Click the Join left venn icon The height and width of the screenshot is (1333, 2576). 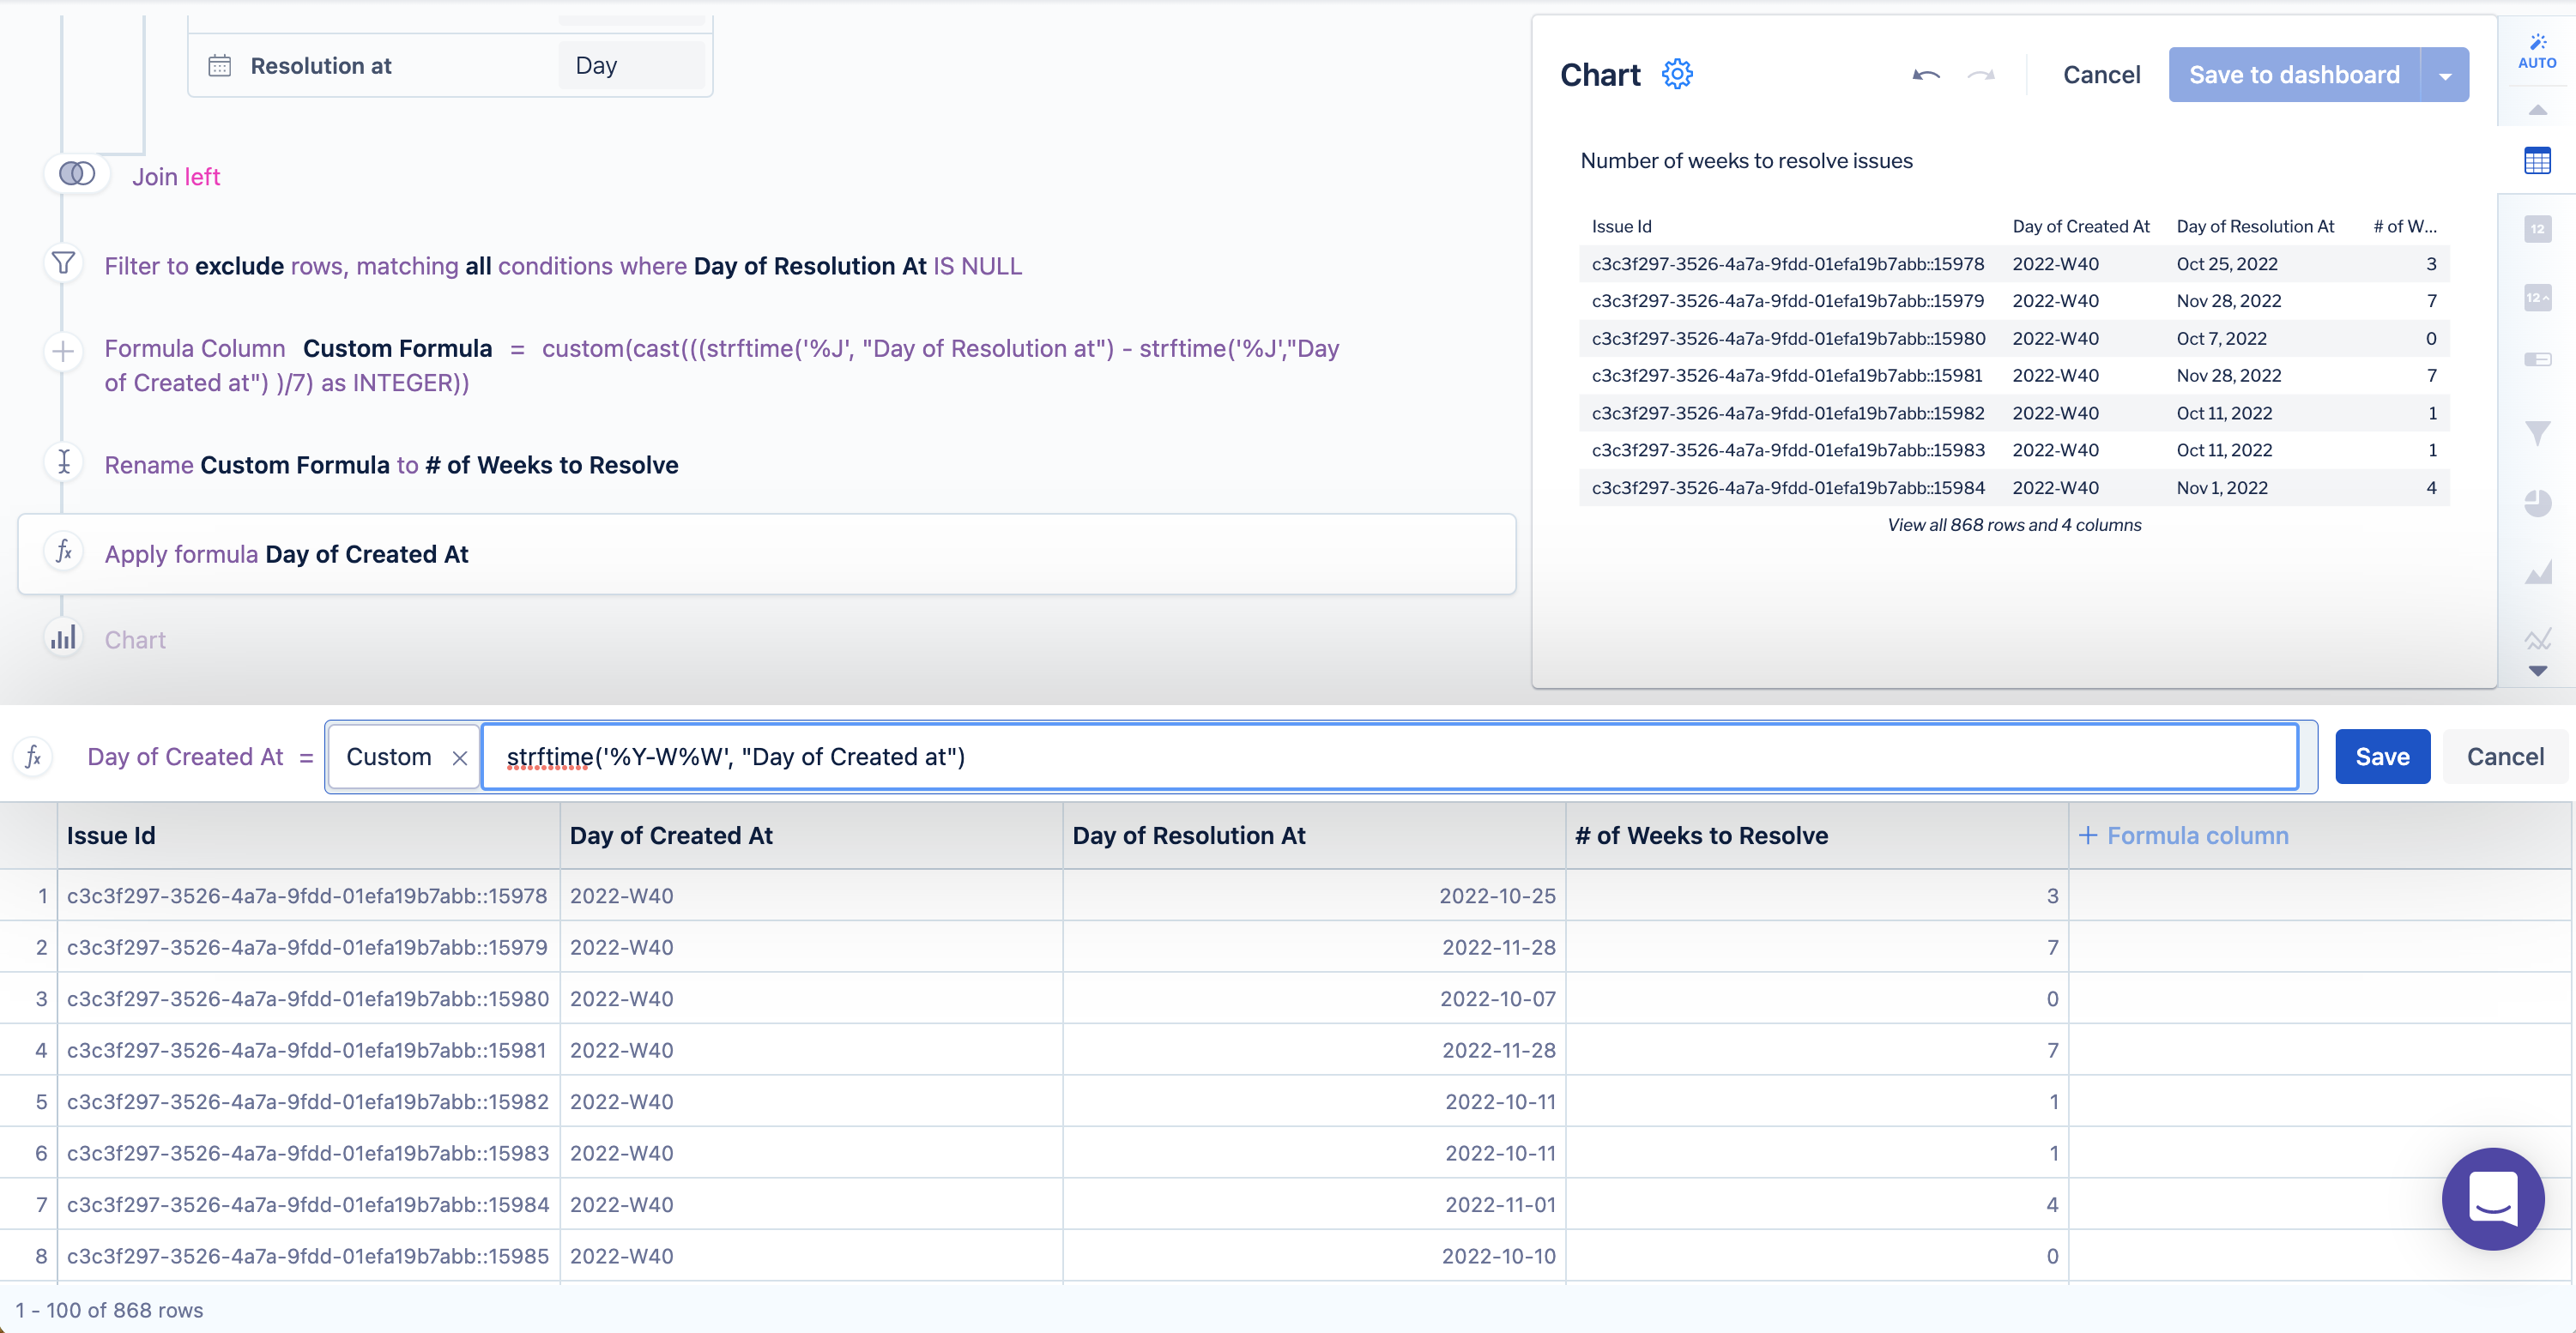tap(77, 174)
